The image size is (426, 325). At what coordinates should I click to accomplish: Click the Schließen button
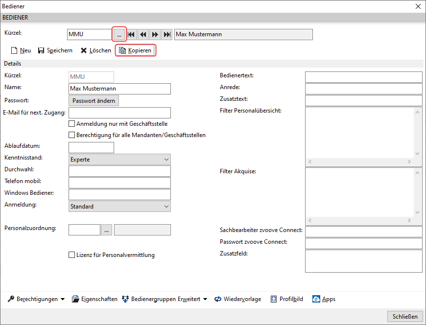[405, 317]
